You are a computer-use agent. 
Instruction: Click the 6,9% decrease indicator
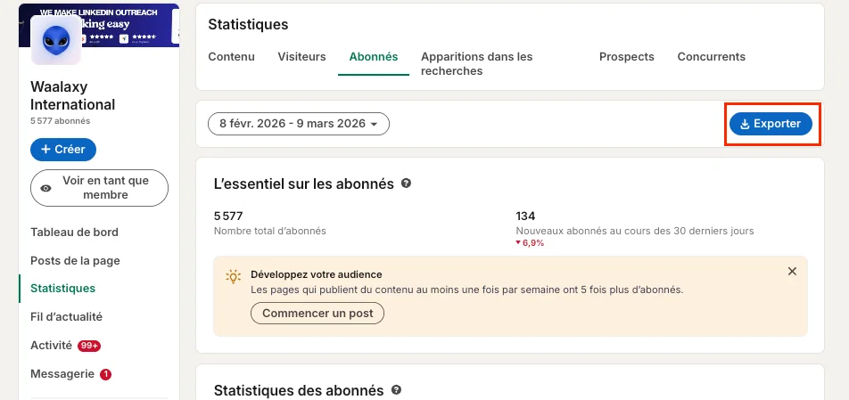pyautogui.click(x=530, y=243)
